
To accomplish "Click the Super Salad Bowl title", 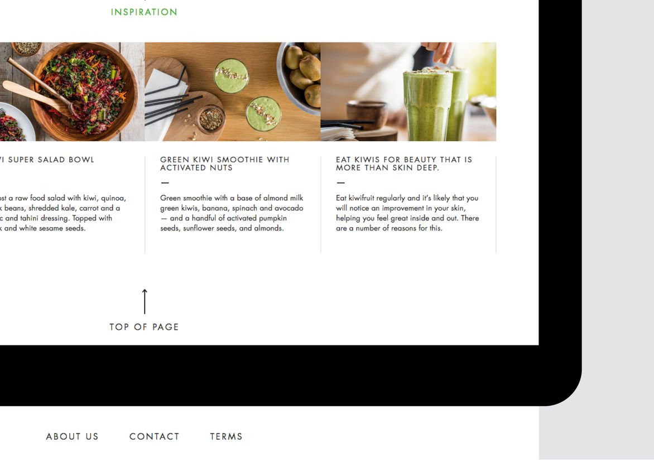I will tap(47, 160).
